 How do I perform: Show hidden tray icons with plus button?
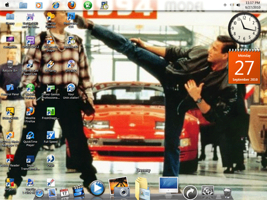tap(225, 5)
